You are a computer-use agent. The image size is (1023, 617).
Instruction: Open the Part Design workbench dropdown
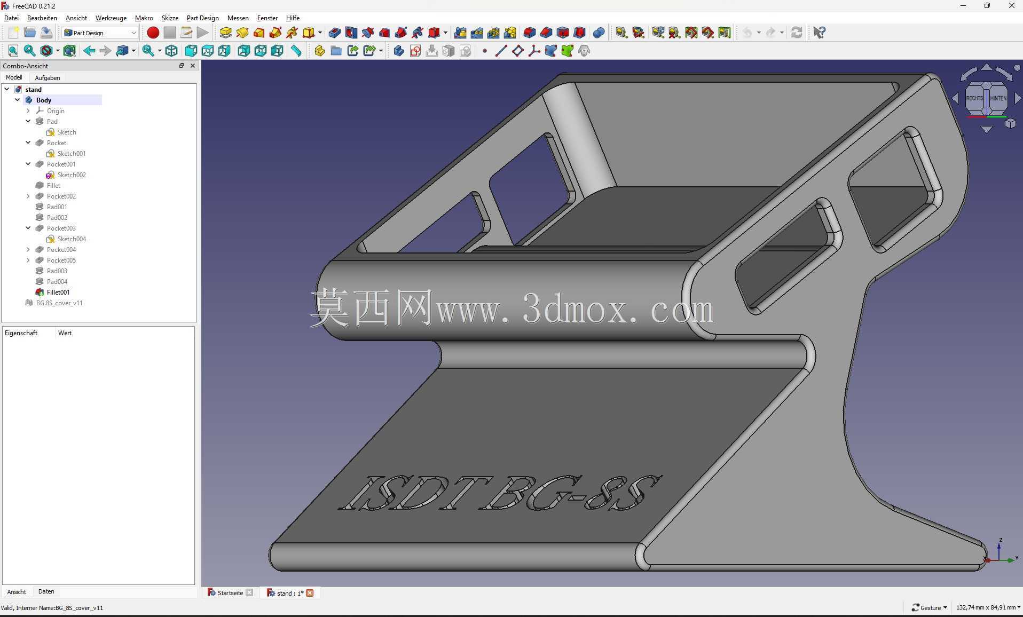pyautogui.click(x=100, y=33)
